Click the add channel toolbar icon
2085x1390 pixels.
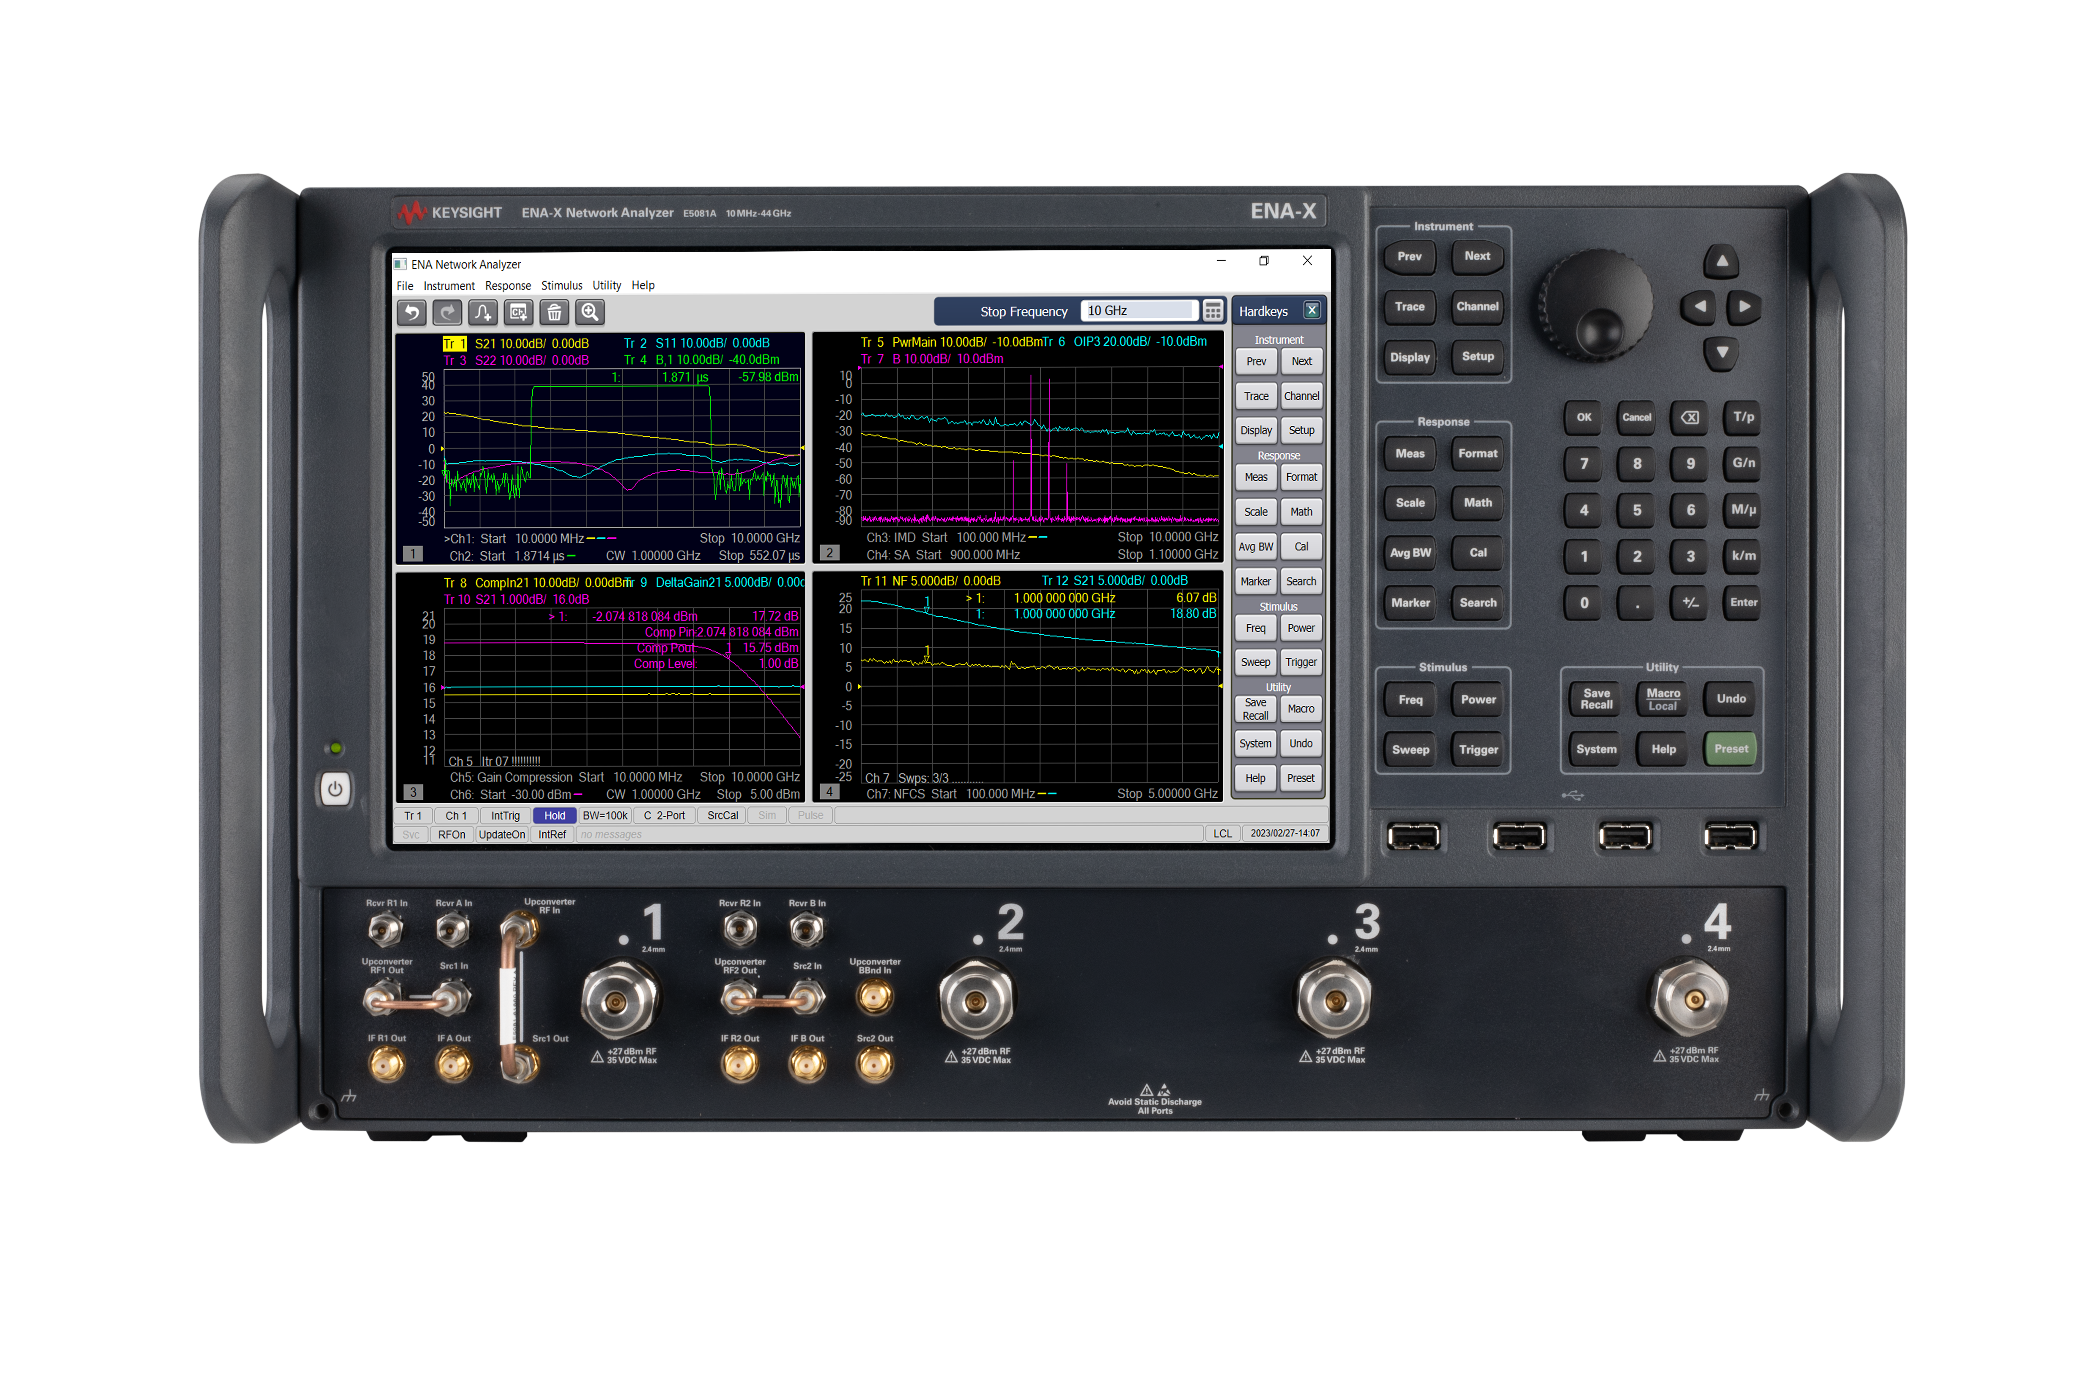518,312
